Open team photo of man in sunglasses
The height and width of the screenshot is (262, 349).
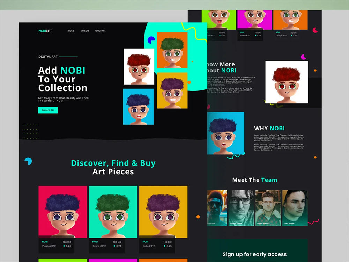pyautogui.click(x=217, y=208)
